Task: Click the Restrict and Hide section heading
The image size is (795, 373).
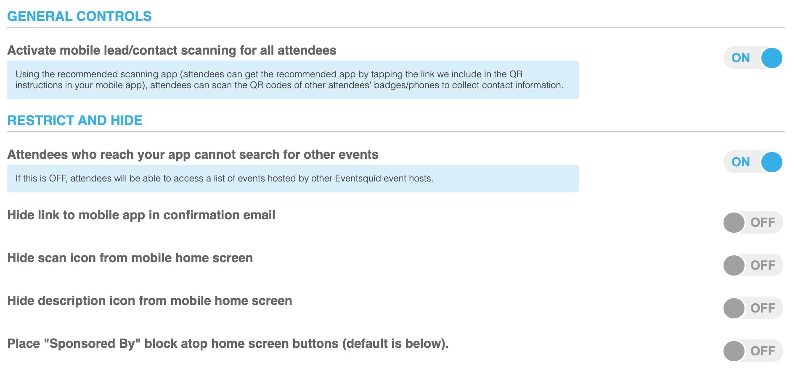Action: pos(75,121)
